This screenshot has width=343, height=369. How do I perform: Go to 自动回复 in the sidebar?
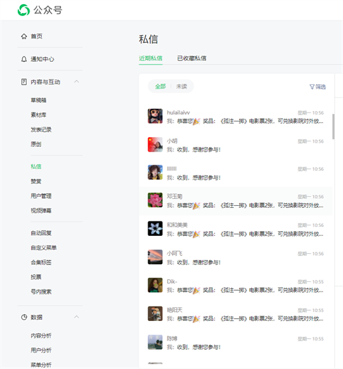coord(41,233)
